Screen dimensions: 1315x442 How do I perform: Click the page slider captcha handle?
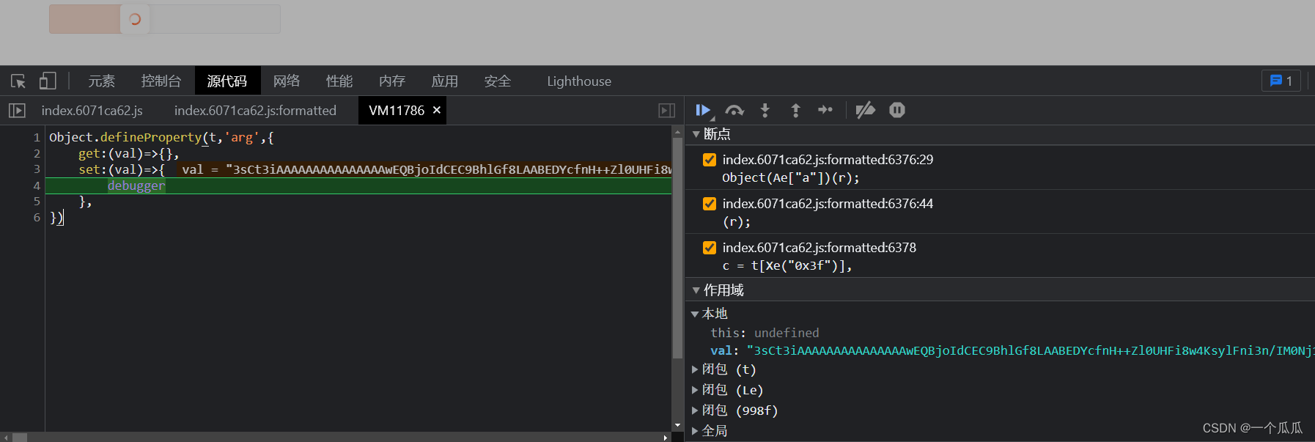coord(135,19)
